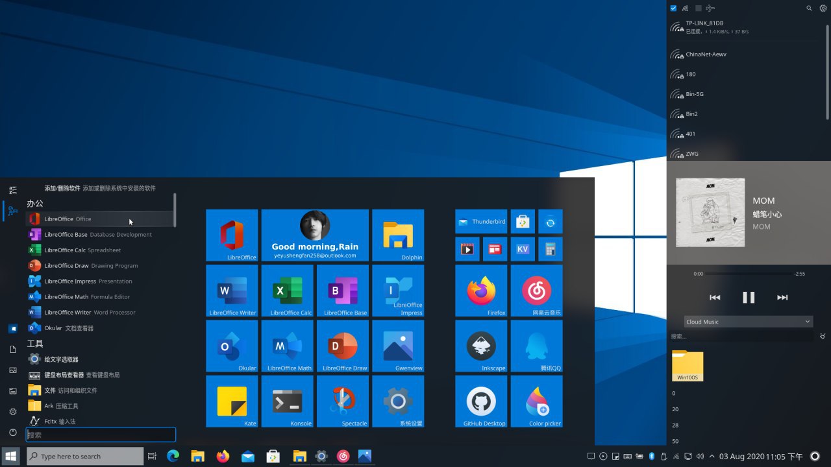Show hidden system tray icons arrow
The image size is (831, 467).
point(712,456)
